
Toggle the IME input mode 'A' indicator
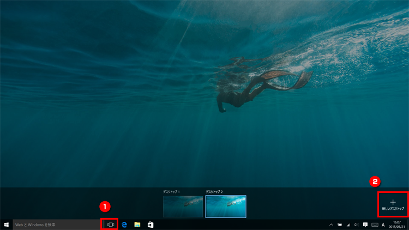pos(383,225)
